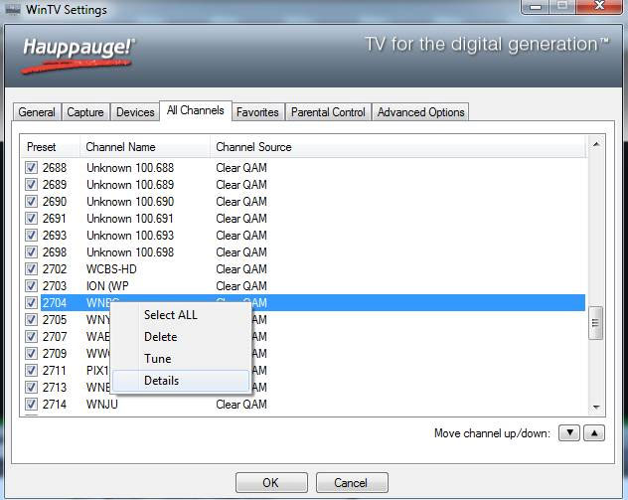Grab the channel list scrollbar thumb

tap(596, 323)
